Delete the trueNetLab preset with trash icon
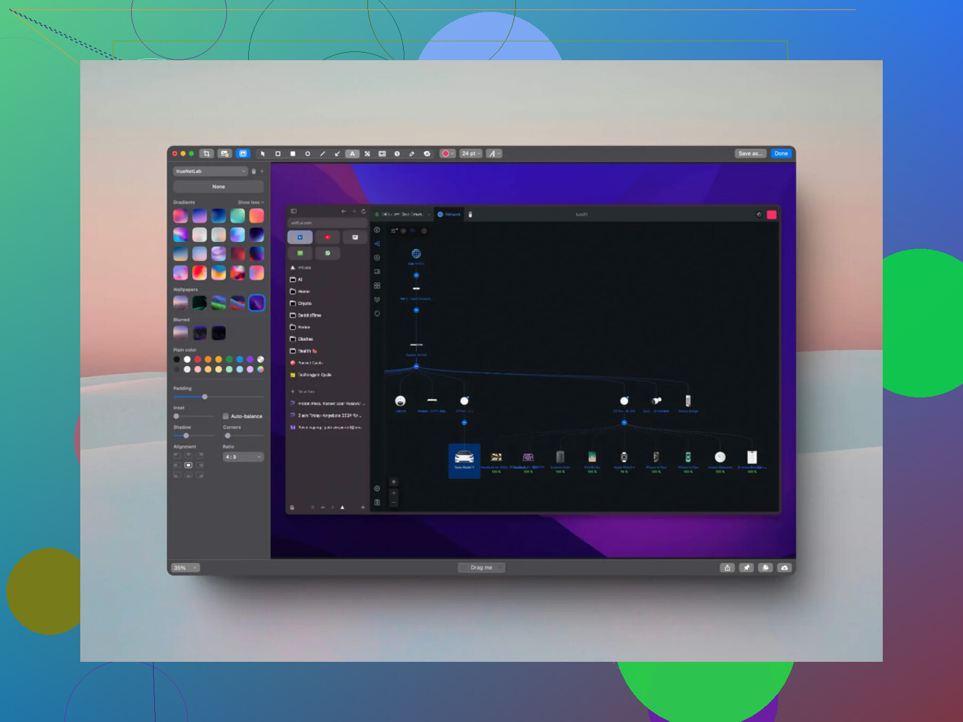The width and height of the screenshot is (963, 722). click(x=254, y=171)
